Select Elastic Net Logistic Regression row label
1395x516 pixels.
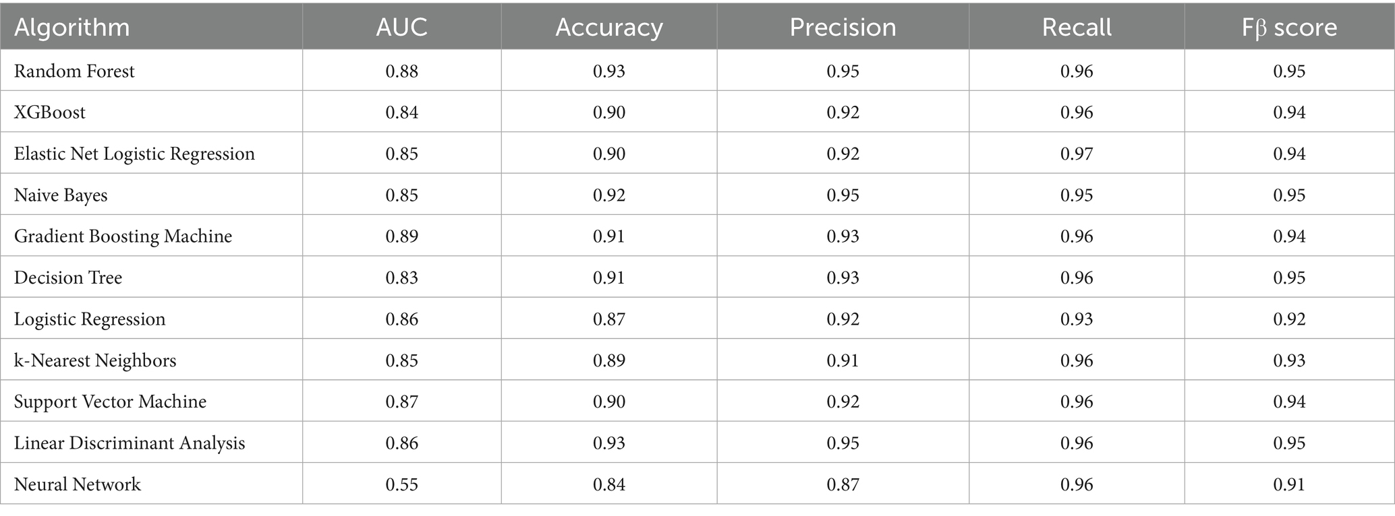[134, 154]
